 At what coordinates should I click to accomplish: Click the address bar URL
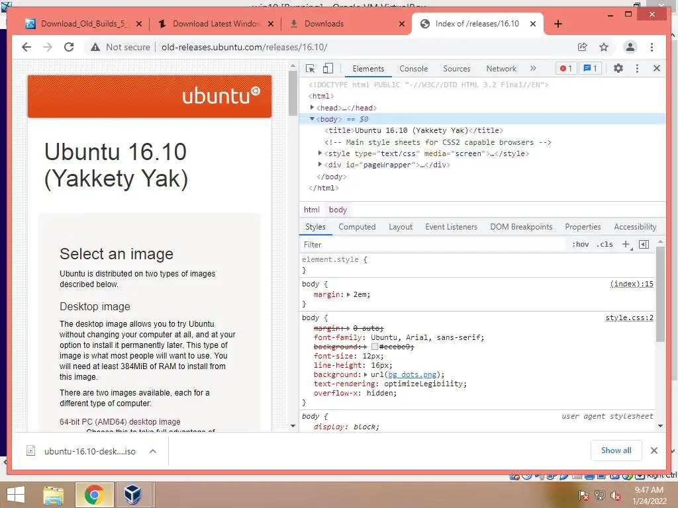coord(244,47)
